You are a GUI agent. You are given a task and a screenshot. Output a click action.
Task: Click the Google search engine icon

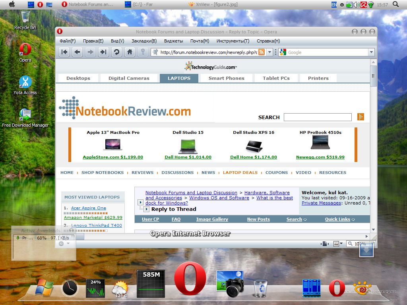coord(283,52)
